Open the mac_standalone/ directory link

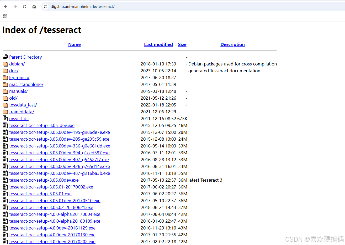(x=26, y=84)
